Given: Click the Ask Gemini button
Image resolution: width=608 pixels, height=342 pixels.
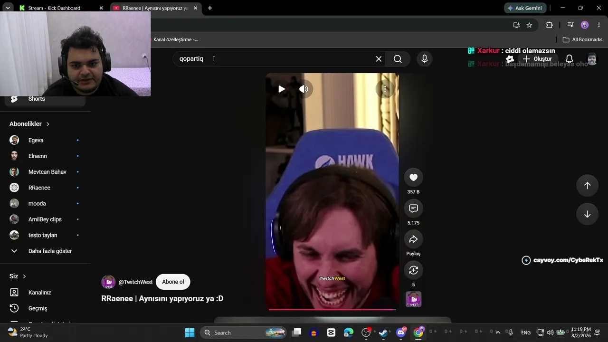Looking at the screenshot, I should click(x=525, y=8).
